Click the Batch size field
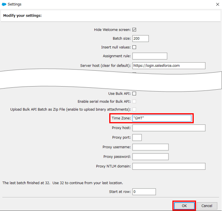The width and height of the screenshot is (222, 211). (141, 39)
